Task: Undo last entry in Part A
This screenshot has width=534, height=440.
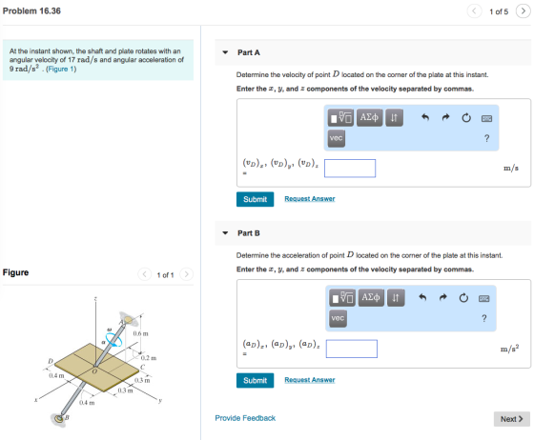Action: pyautogui.click(x=425, y=118)
